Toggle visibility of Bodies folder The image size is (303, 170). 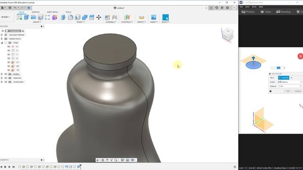click(6, 74)
